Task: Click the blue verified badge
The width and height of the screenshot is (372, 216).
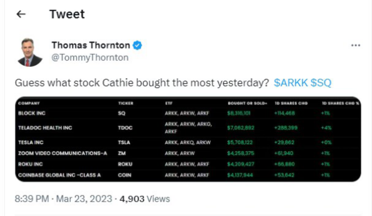Action: [x=137, y=45]
